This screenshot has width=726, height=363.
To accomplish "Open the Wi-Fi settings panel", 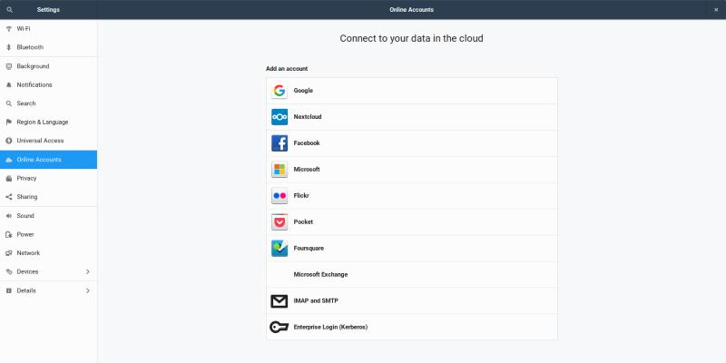I will pyautogui.click(x=24, y=28).
